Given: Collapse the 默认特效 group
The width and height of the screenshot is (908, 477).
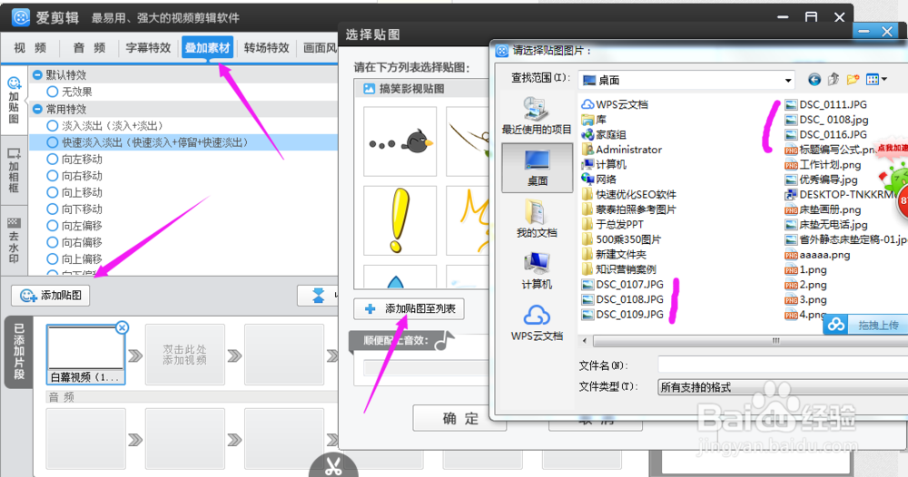Looking at the screenshot, I should (37, 74).
